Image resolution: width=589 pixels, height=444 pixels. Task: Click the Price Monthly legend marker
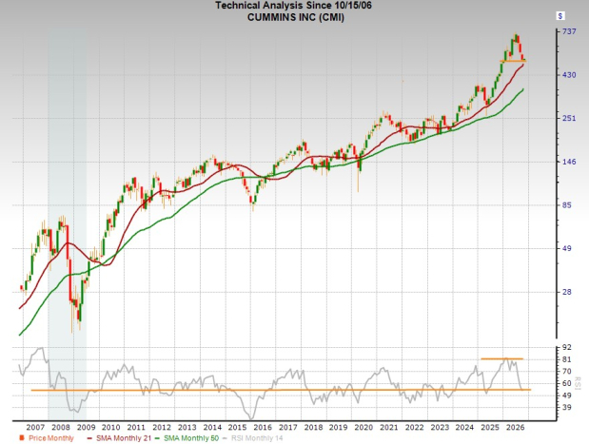22,438
